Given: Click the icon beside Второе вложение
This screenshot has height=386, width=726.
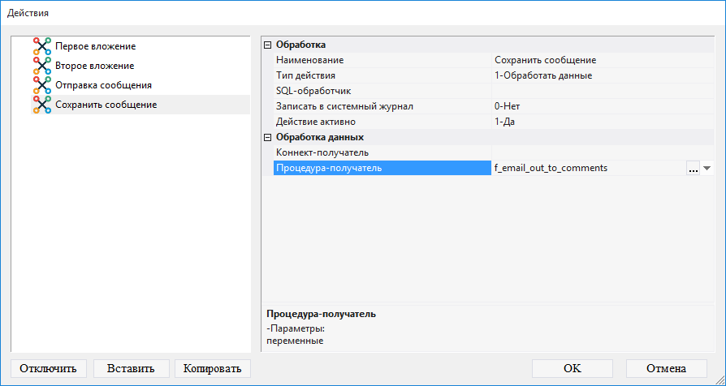Looking at the screenshot, I should pyautogui.click(x=42, y=66).
